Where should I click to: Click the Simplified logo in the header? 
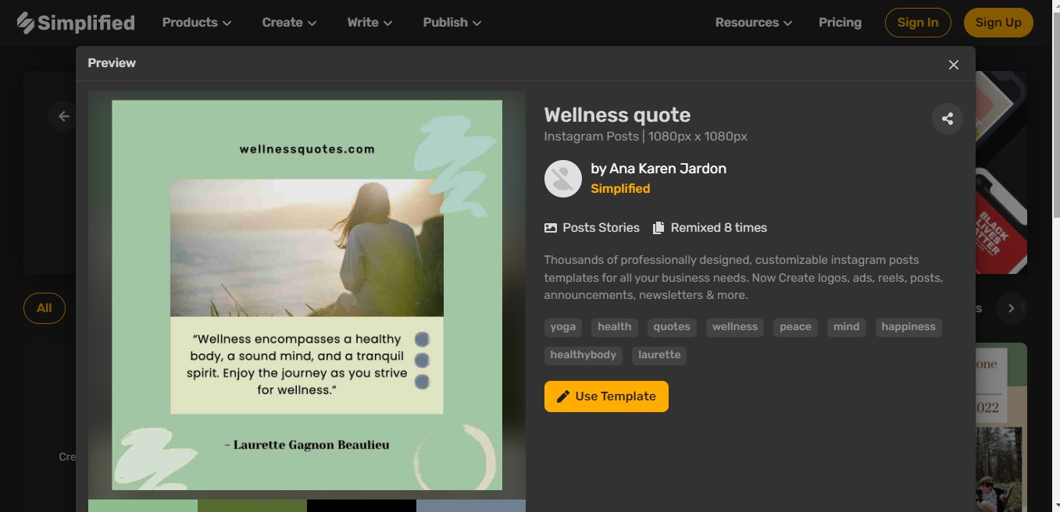click(76, 23)
